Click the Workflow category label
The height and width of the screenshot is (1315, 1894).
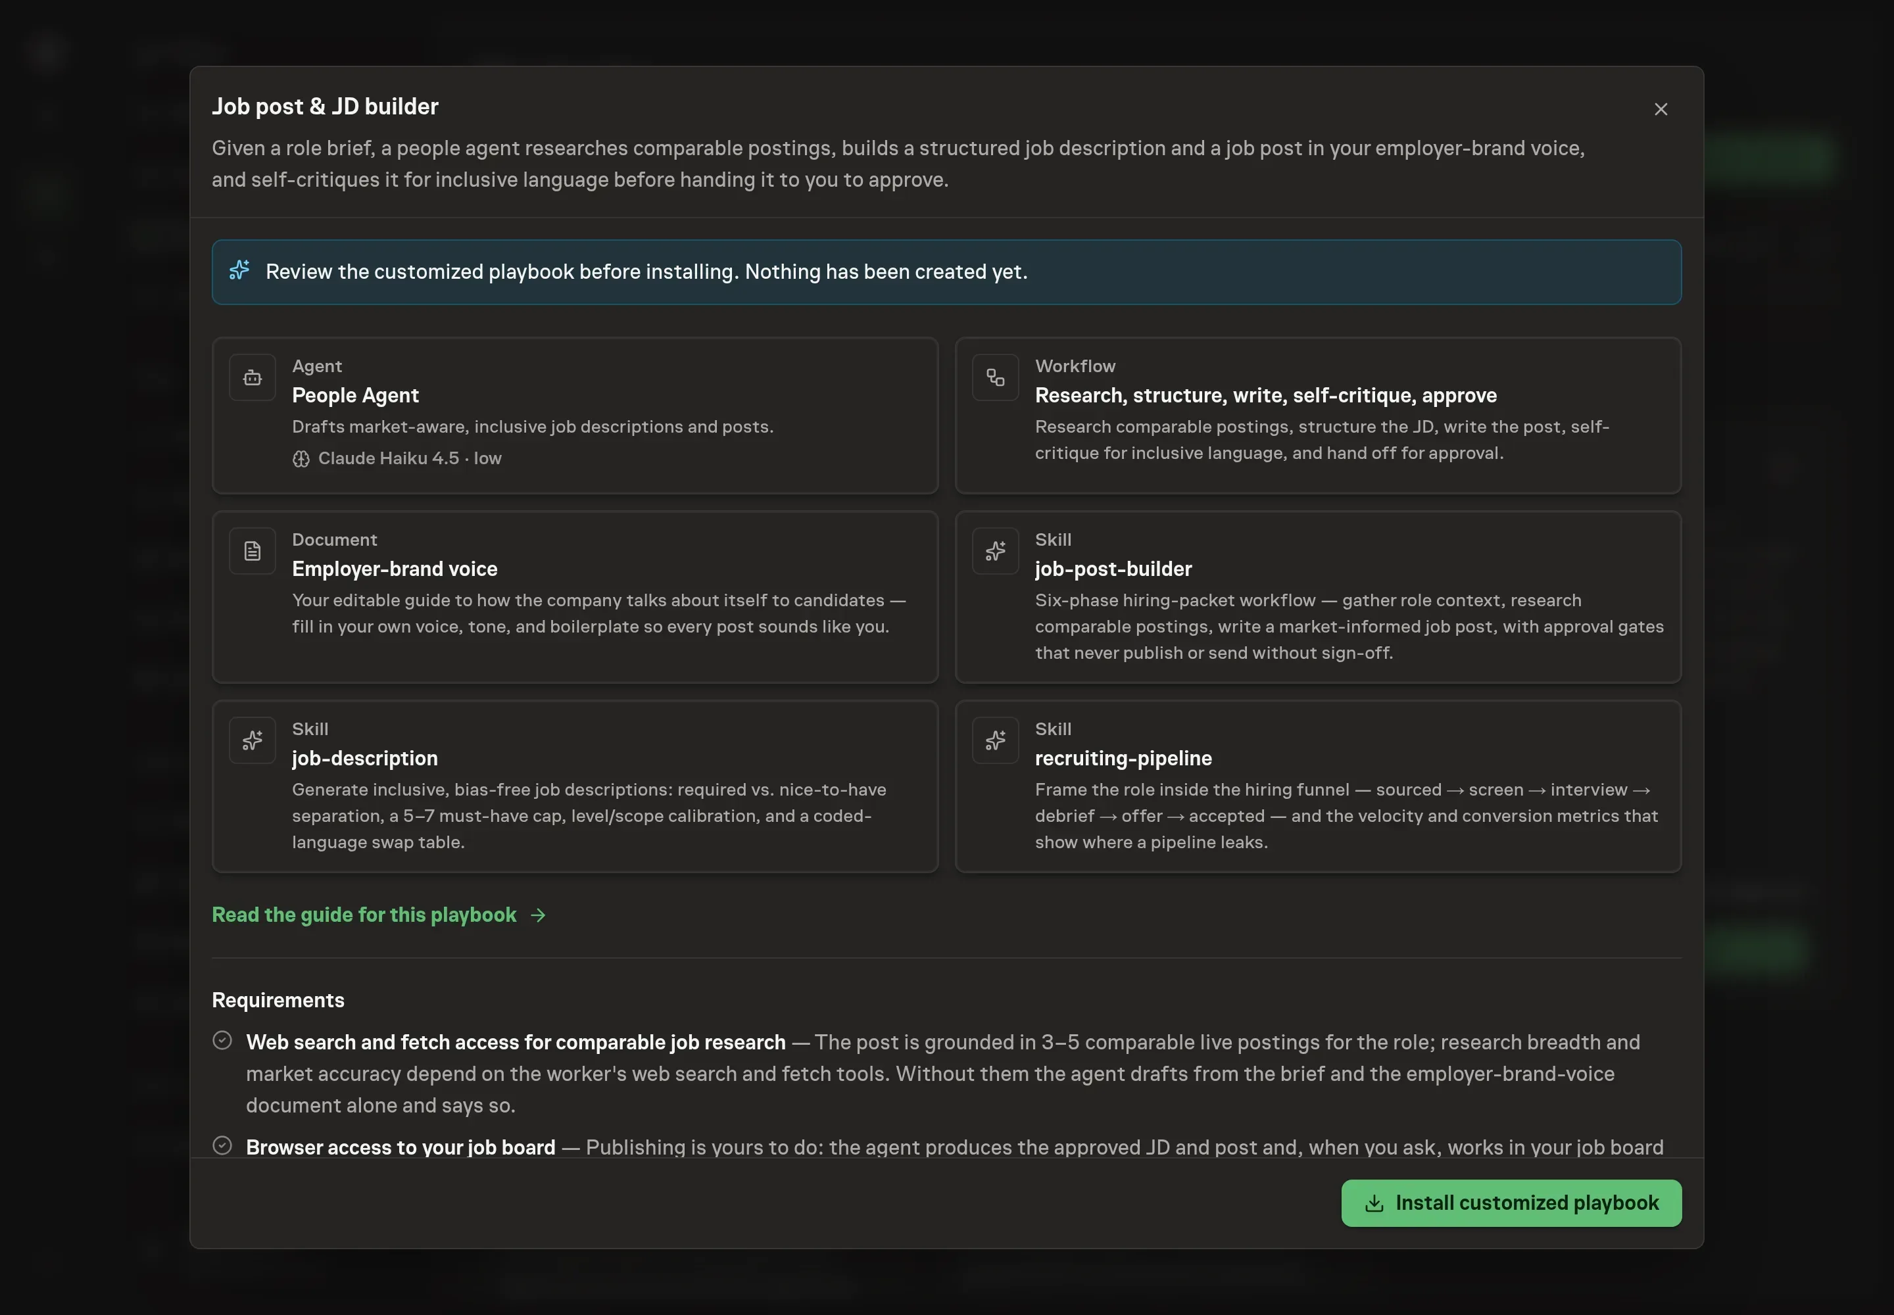coord(1075,366)
